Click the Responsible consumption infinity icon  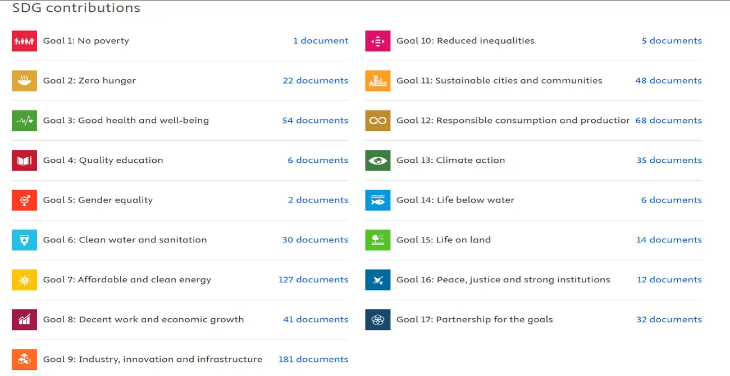[377, 121]
